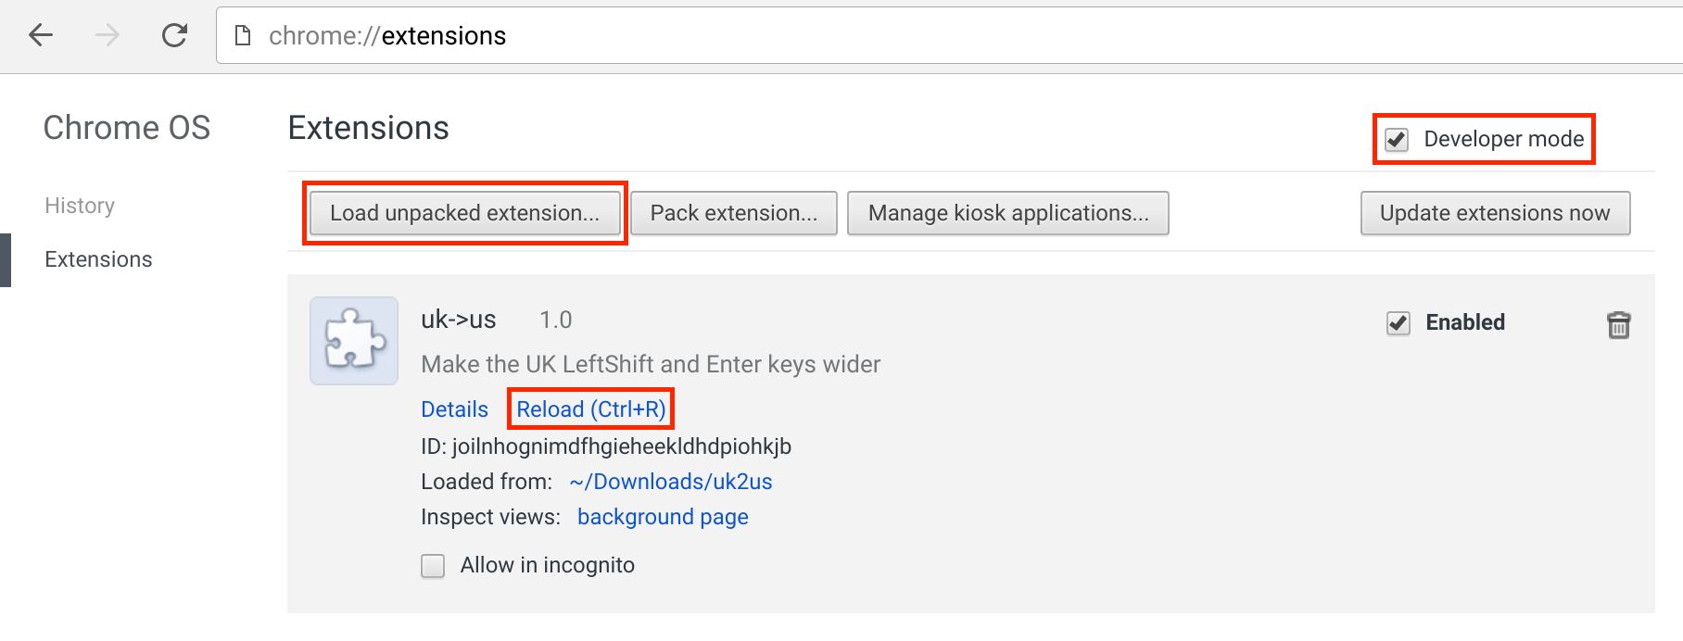Reload the current page
This screenshot has width=1683, height=641.
click(174, 35)
